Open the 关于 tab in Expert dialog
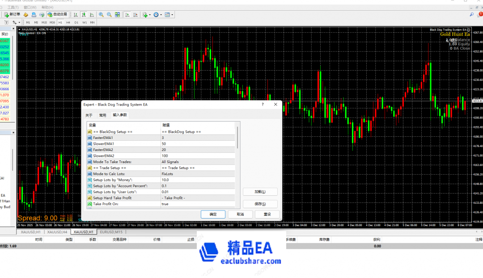483x278 pixels. click(89, 115)
